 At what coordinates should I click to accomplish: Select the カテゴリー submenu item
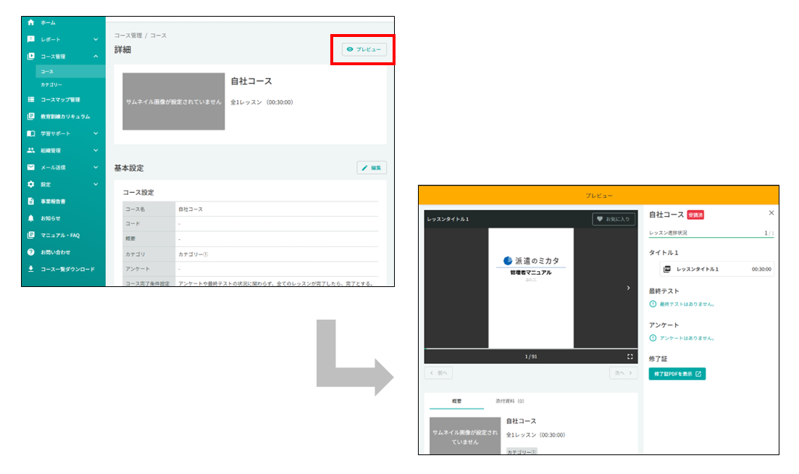point(51,85)
